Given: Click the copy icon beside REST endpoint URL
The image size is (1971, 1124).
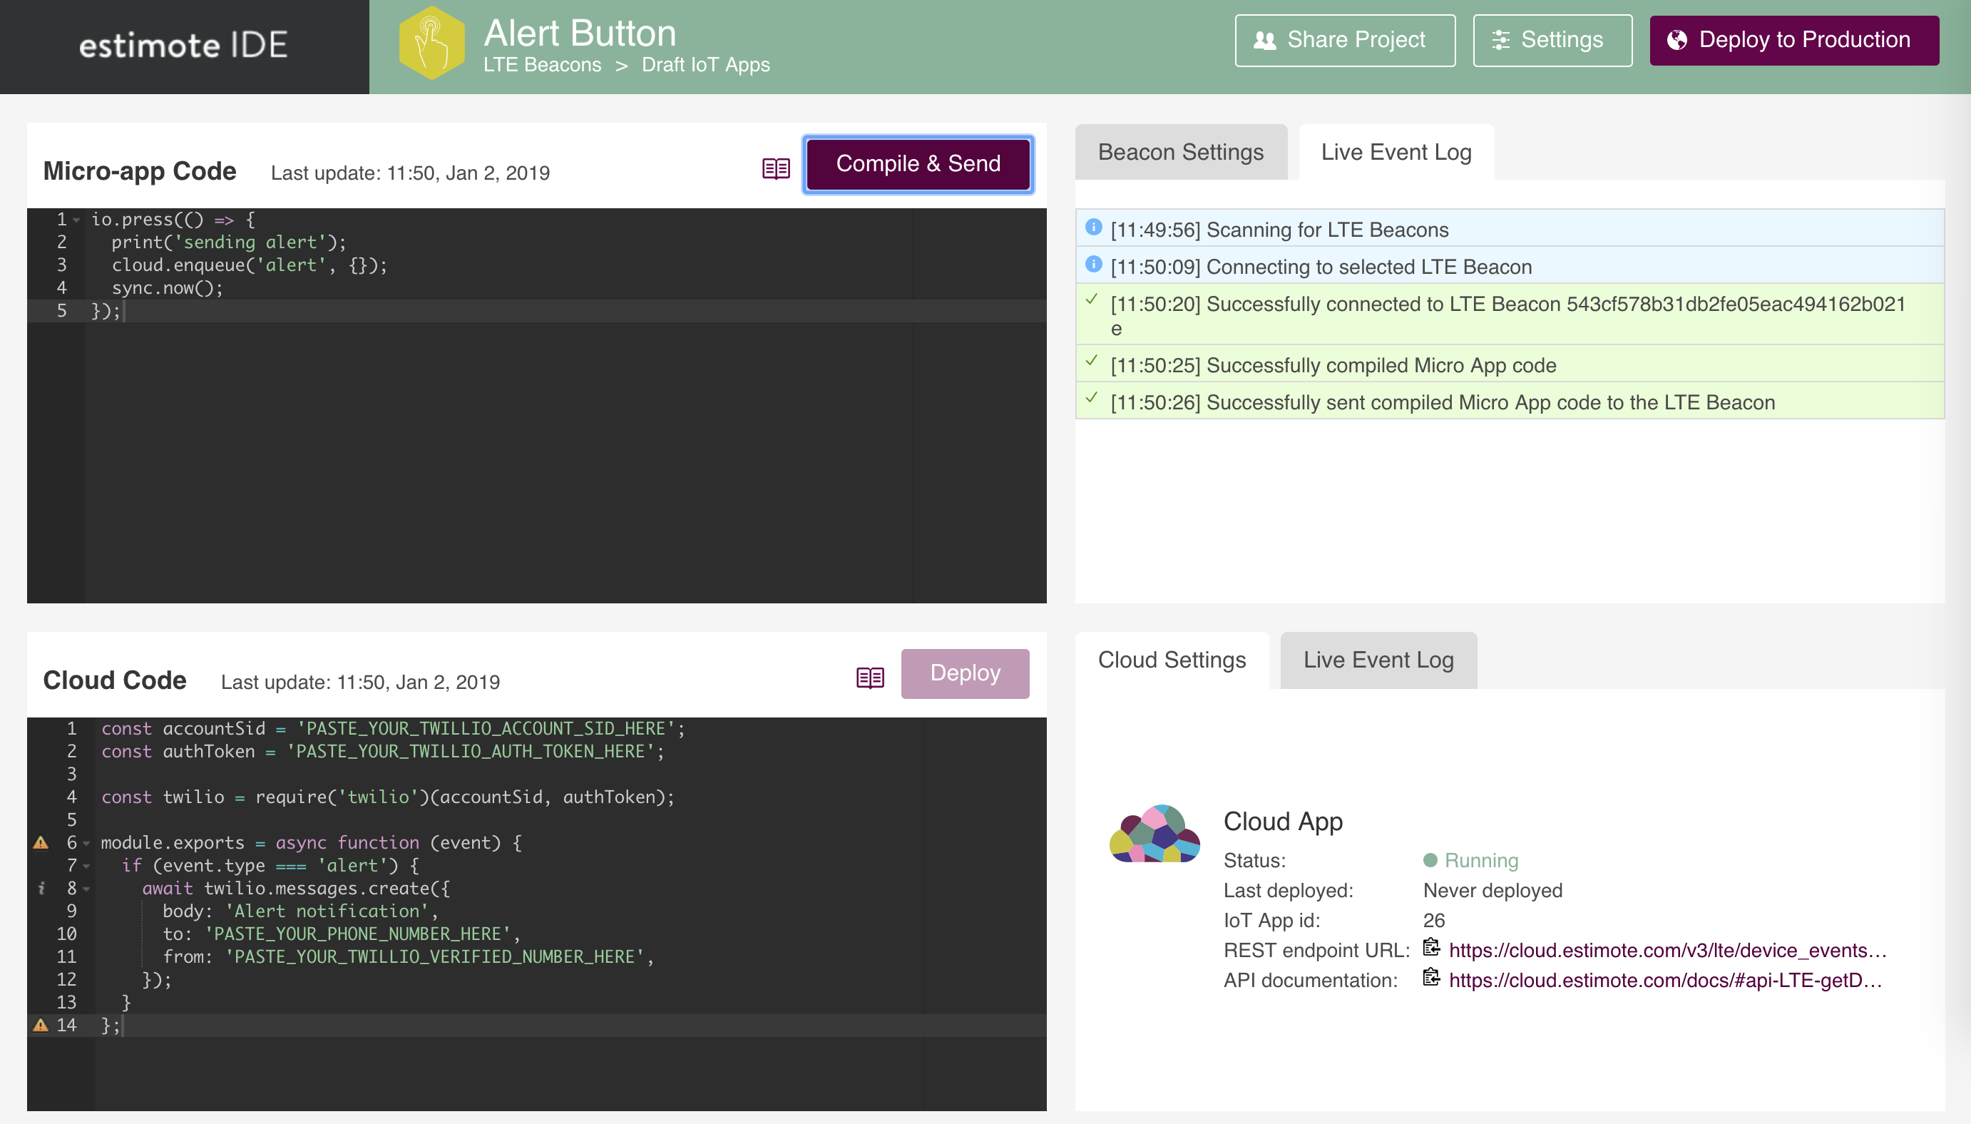Looking at the screenshot, I should coord(1432,947).
